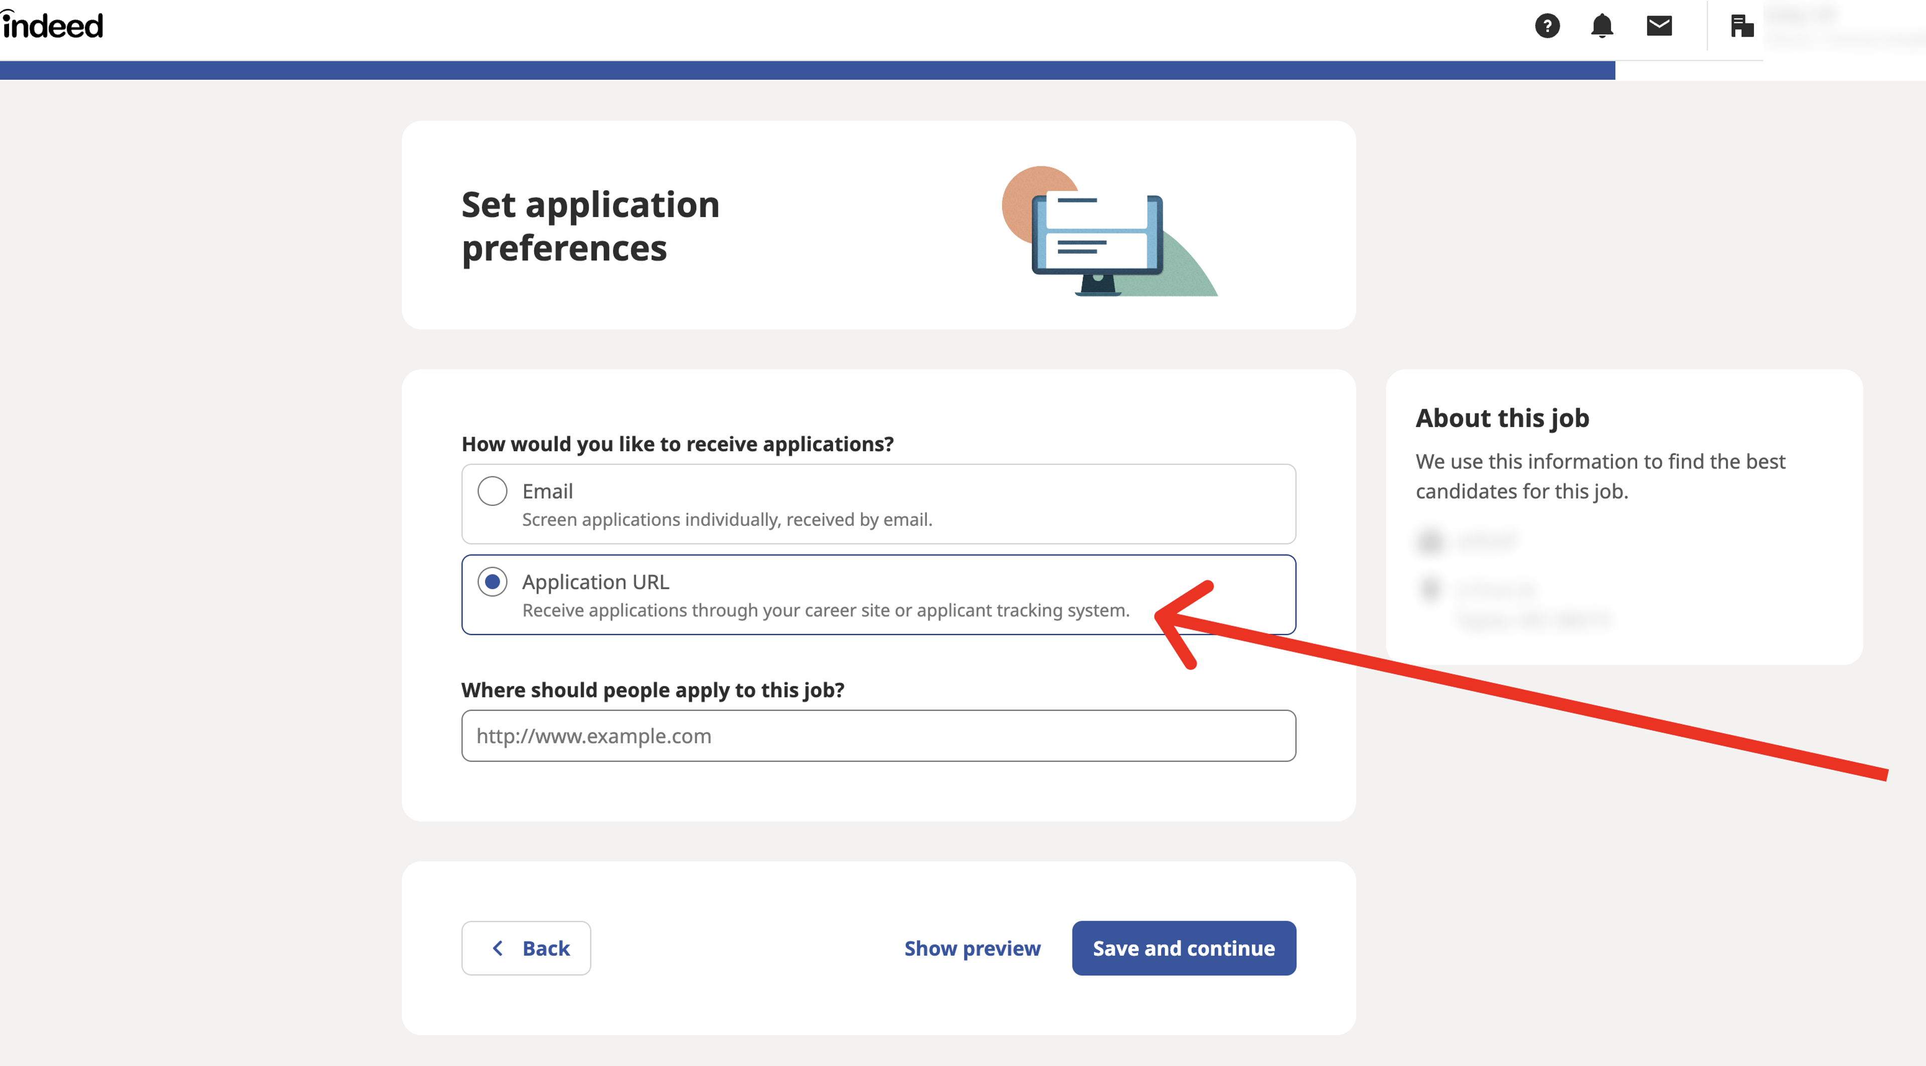Click the About this job heading
The width and height of the screenshot is (1926, 1066).
click(1502, 418)
